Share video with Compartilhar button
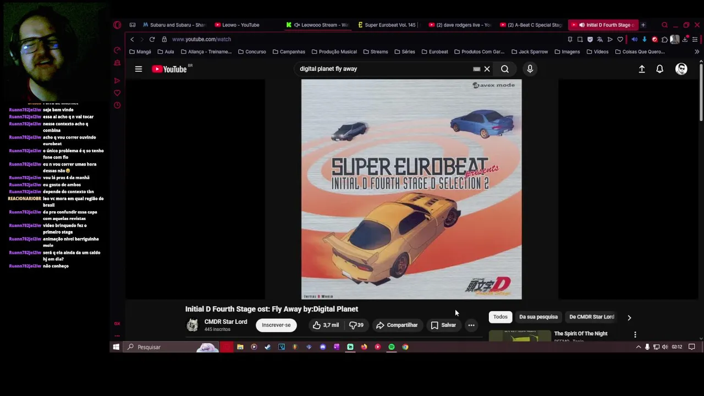This screenshot has height=396, width=704. (x=397, y=325)
